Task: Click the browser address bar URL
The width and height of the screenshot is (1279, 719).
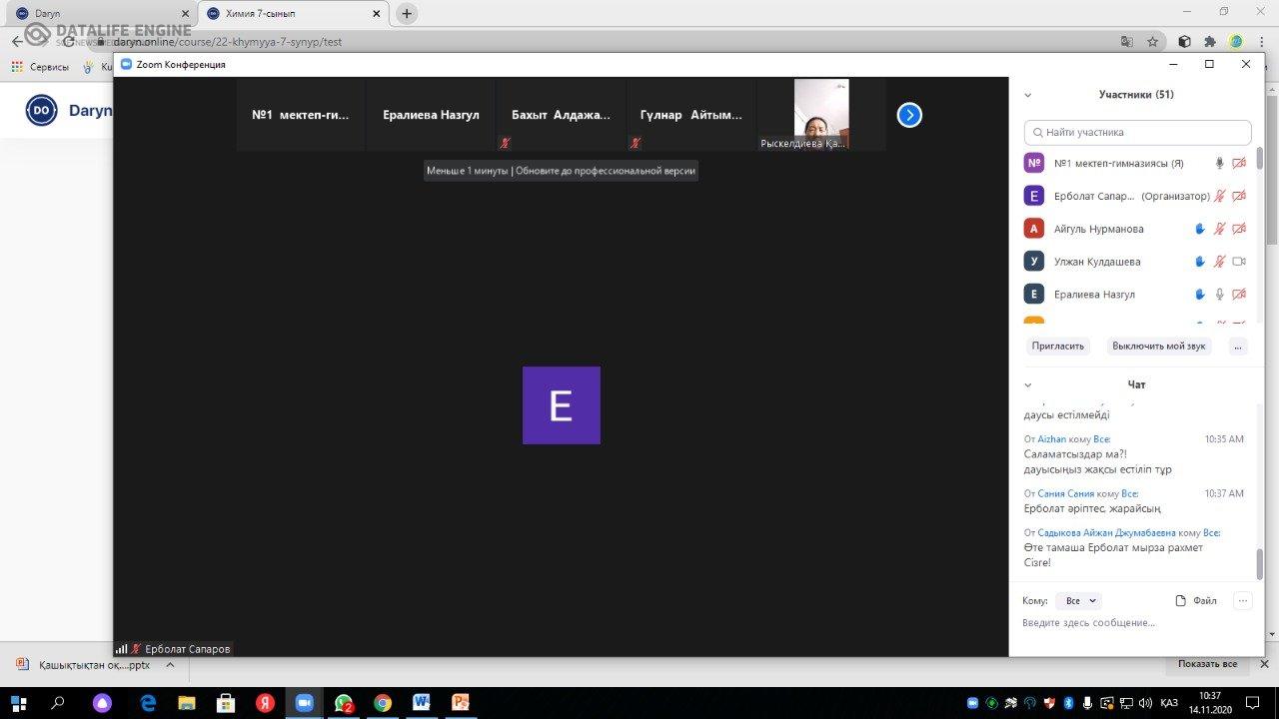Action: coord(228,42)
